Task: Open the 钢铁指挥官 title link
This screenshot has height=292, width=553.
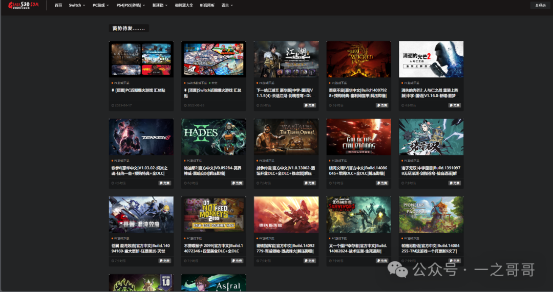Action: click(x=286, y=249)
